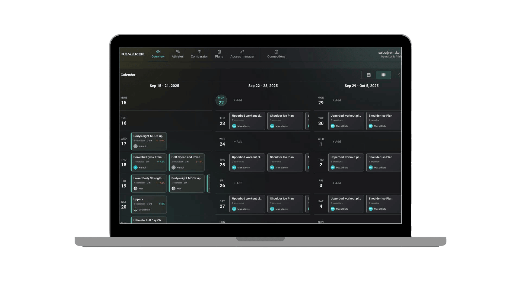Click the scales icon of the Comparator tab

(x=199, y=52)
